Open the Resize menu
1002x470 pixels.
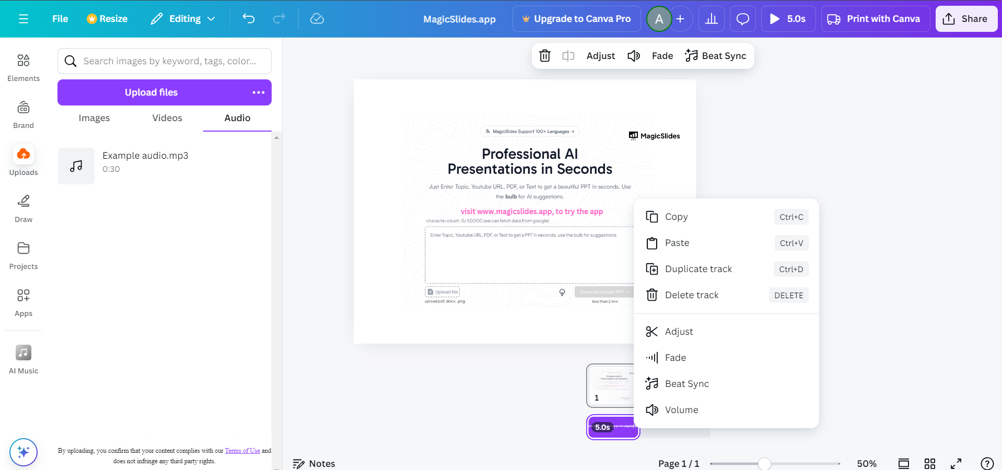point(107,19)
